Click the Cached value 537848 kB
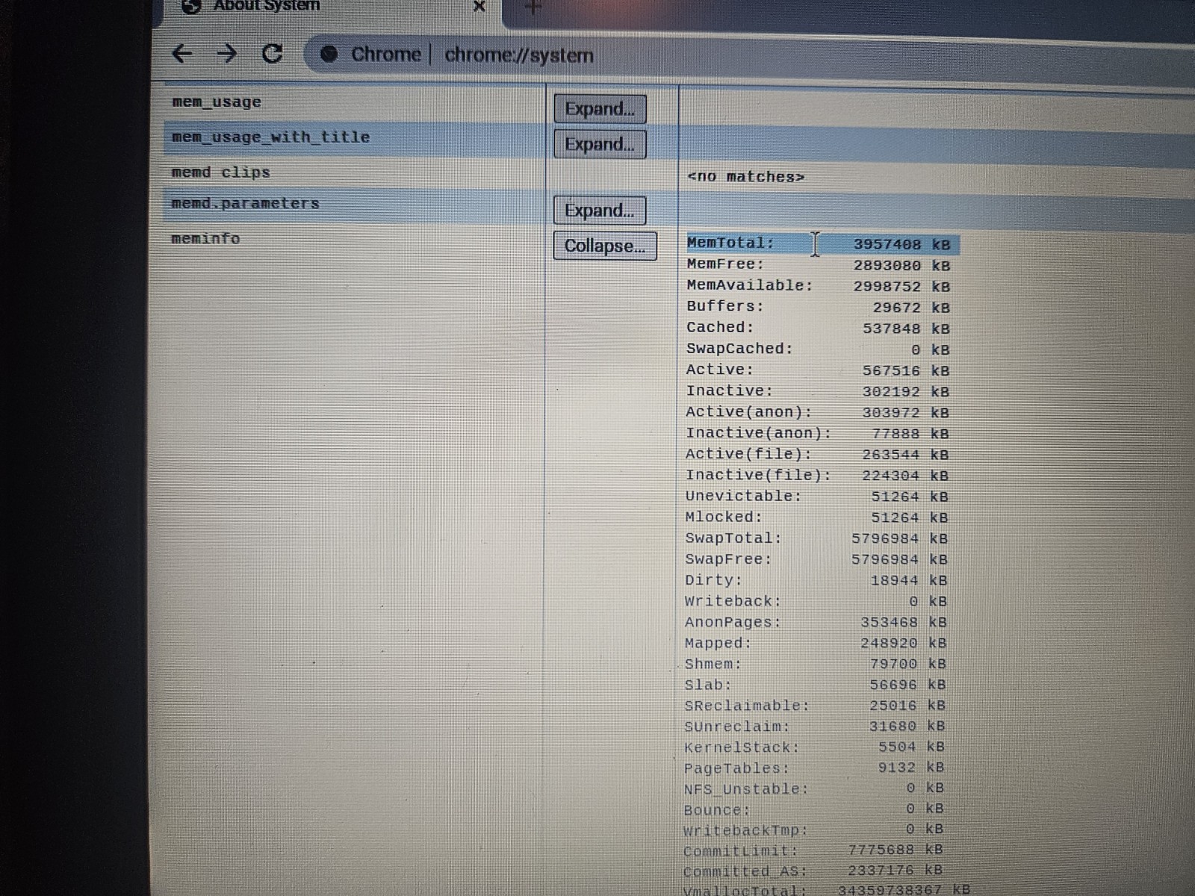Screen dimensions: 1195x896 tap(906, 329)
